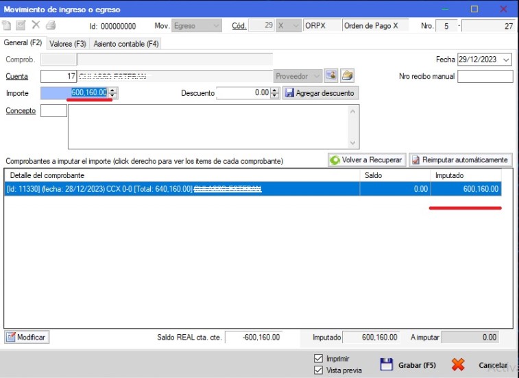This screenshot has width=519, height=378.
Task: Save with Grabar (F5) disk icon
Action: pyautogui.click(x=386, y=365)
